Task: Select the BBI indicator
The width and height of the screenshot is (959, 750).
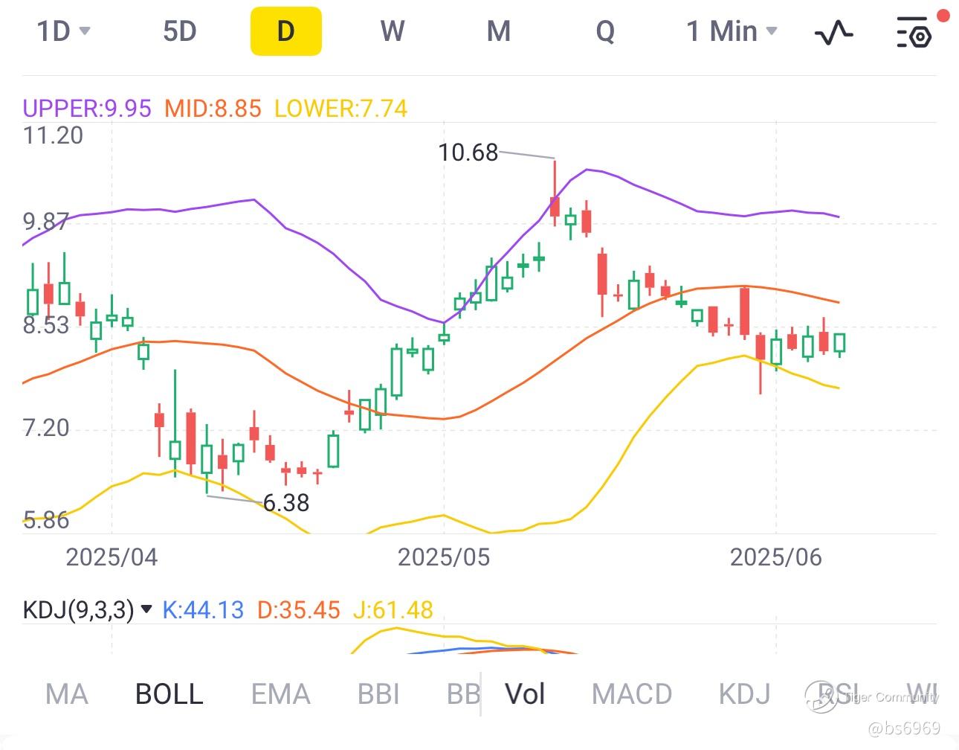Action: point(378,694)
